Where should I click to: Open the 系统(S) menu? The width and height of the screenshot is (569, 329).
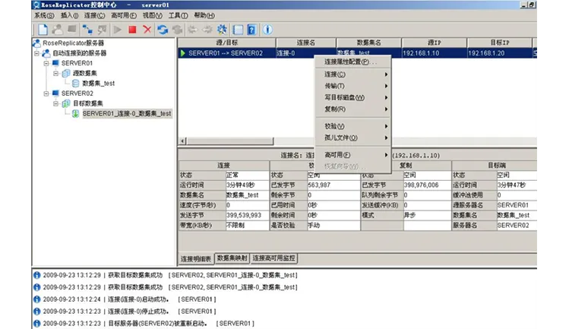[44, 16]
